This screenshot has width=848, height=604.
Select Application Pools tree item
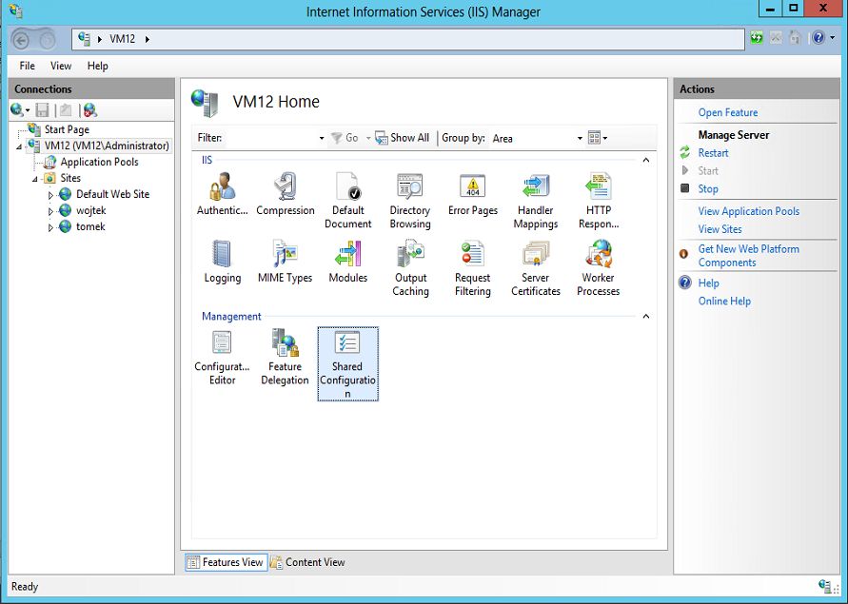point(99,163)
